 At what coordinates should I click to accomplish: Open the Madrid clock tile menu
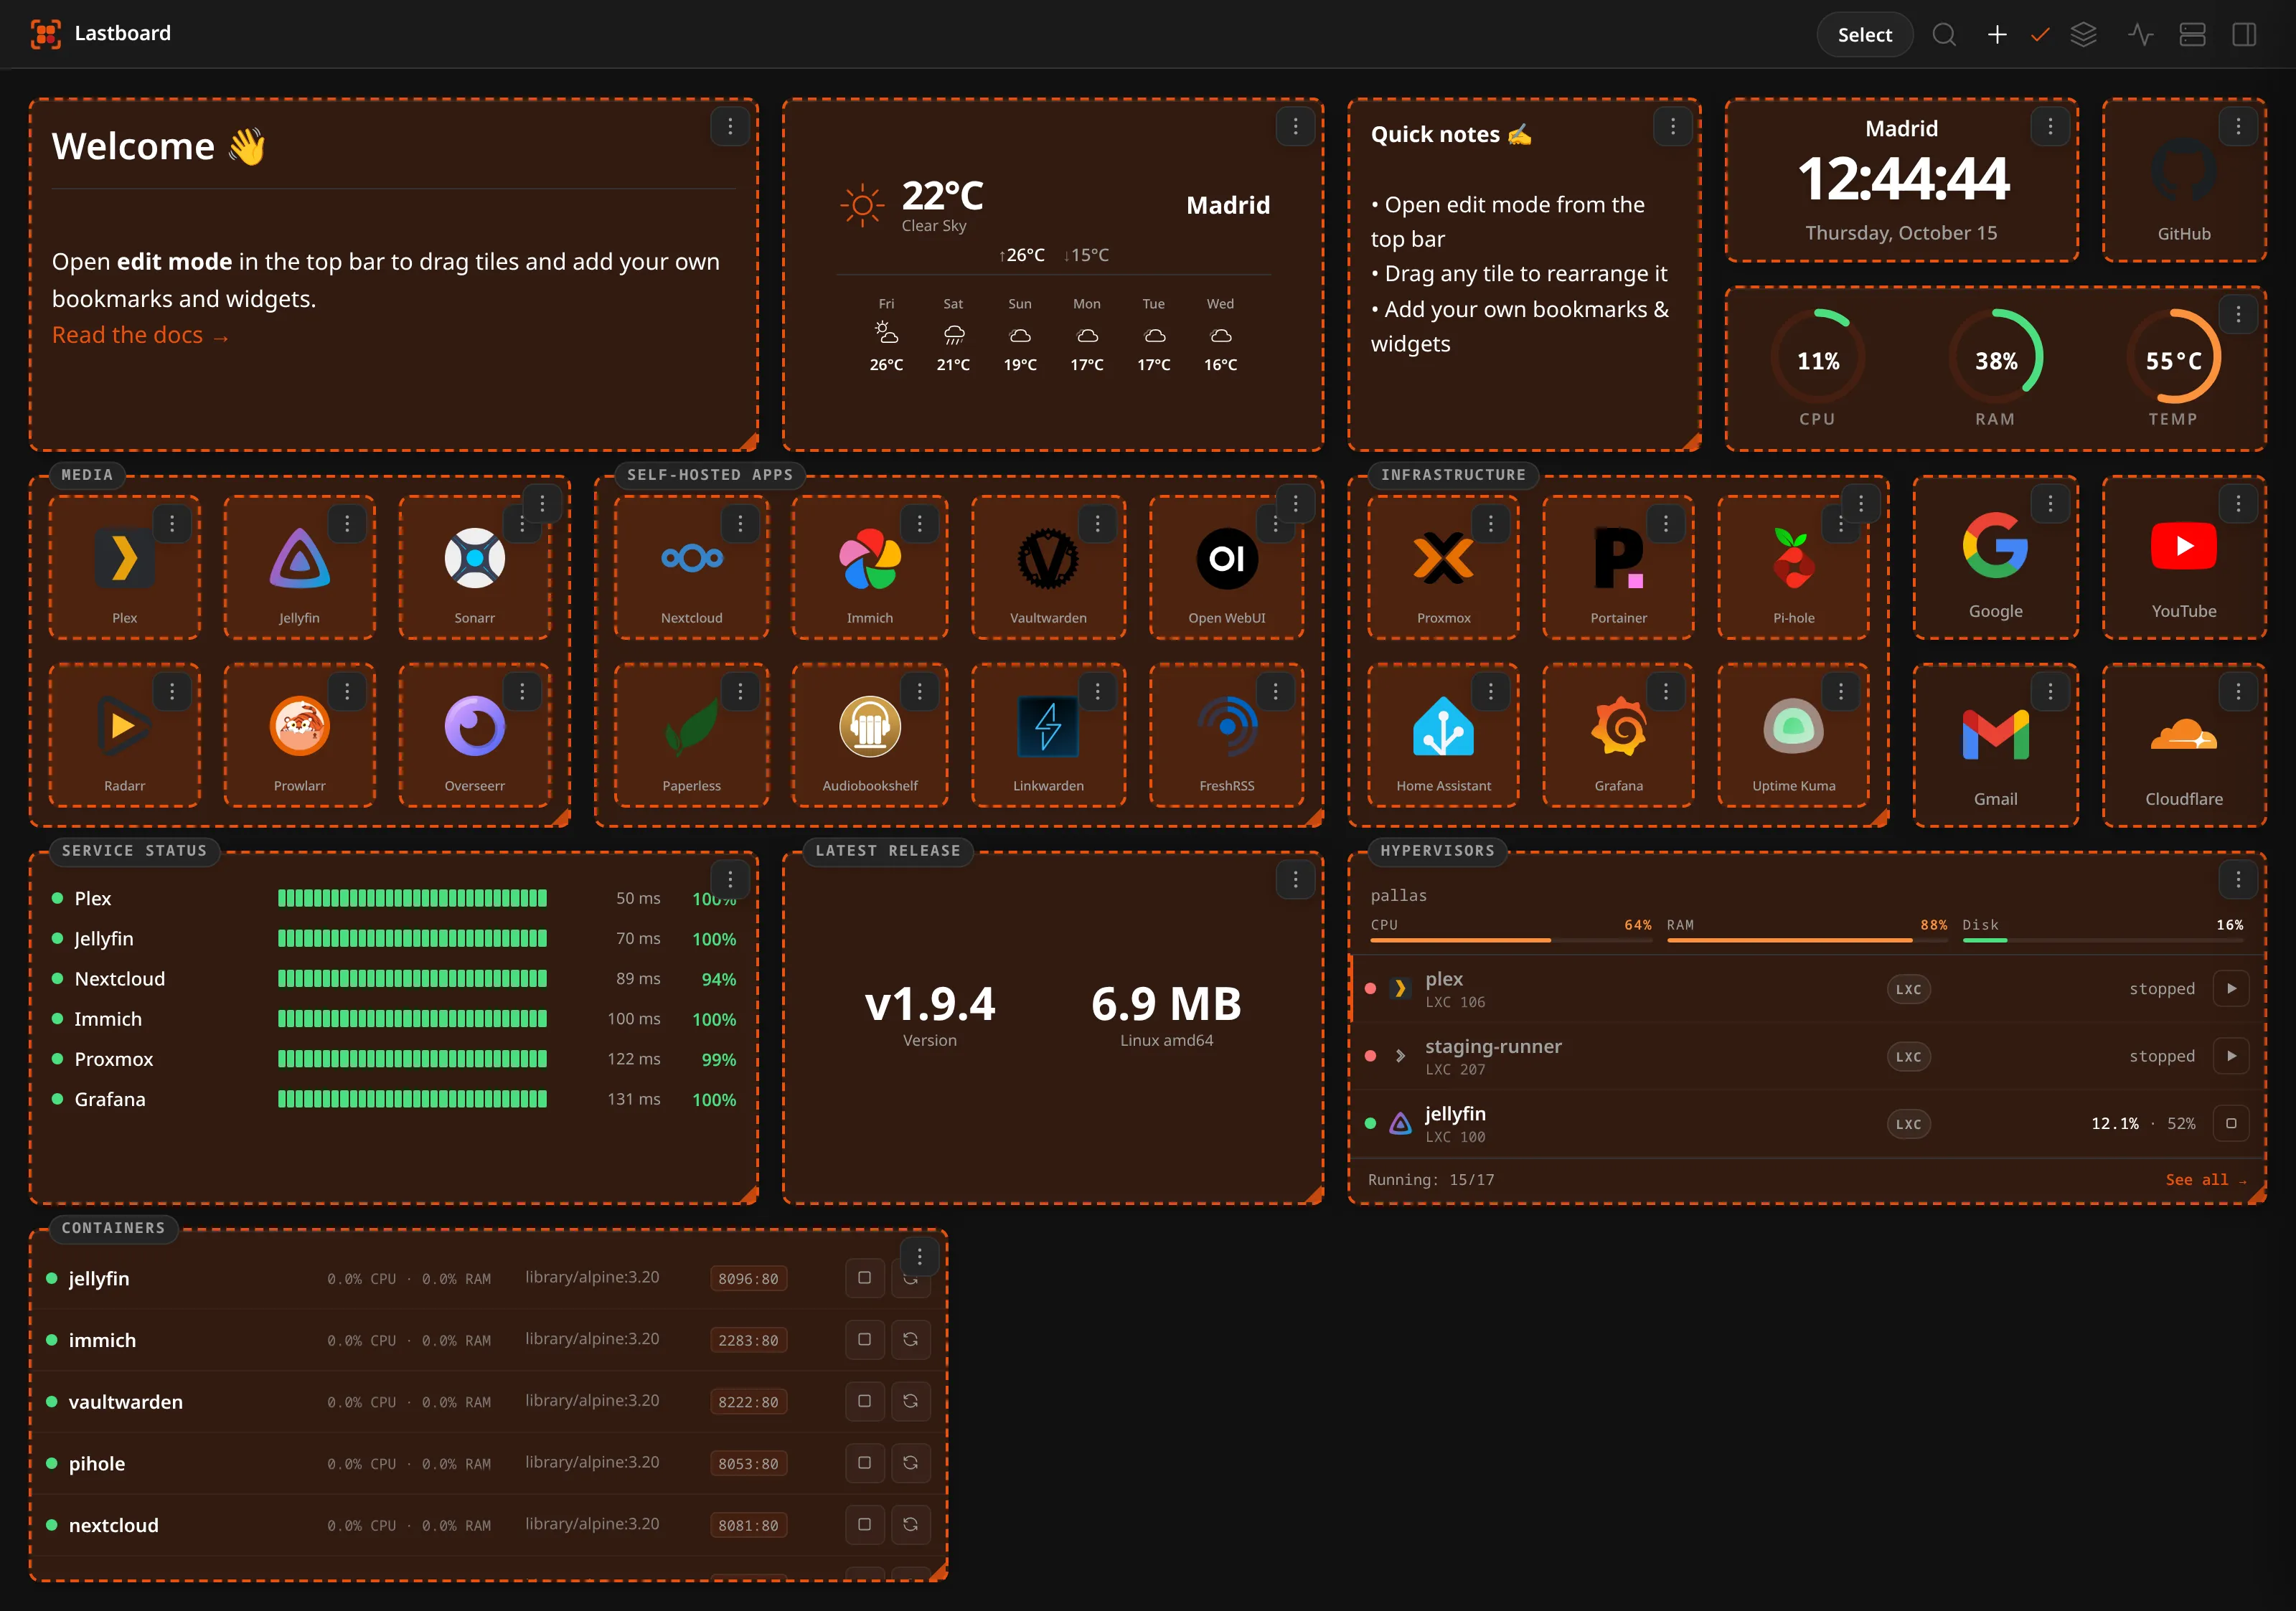pyautogui.click(x=2050, y=126)
